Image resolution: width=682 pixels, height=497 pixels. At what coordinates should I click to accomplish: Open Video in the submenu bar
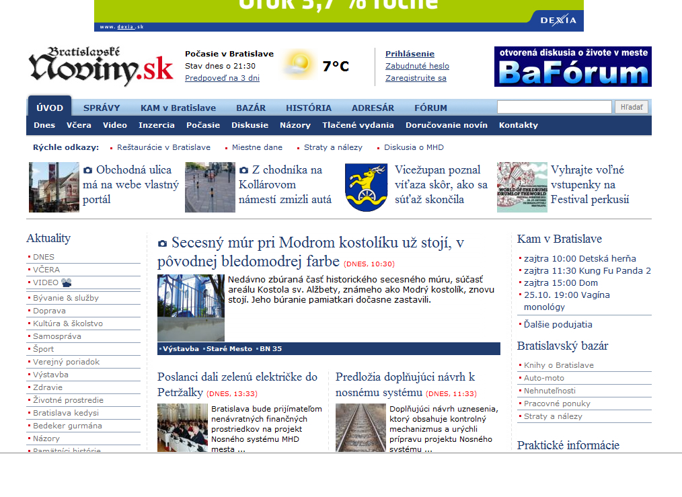(x=115, y=125)
